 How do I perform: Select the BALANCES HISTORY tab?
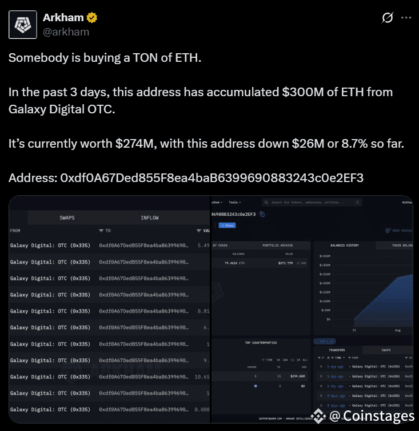point(345,245)
